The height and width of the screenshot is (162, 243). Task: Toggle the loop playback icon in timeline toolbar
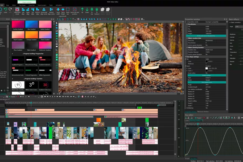[26, 97]
